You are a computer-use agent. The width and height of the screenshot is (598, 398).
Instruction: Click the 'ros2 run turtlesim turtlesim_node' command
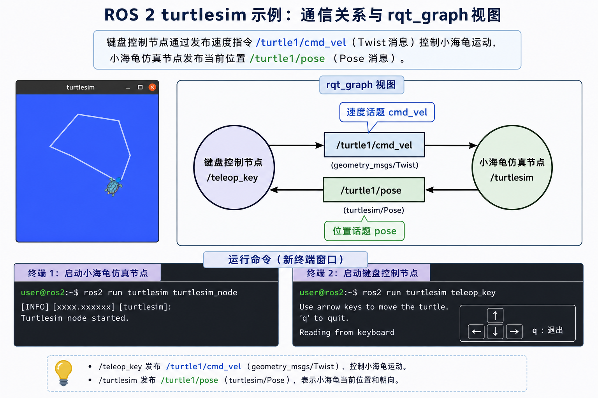pos(160,292)
